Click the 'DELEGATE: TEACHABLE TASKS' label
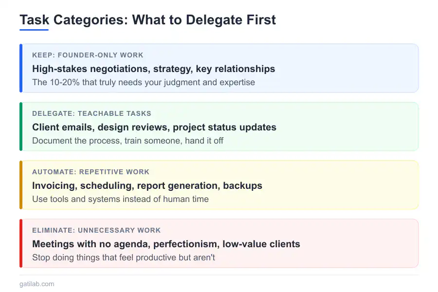438x292 pixels. 91,113
